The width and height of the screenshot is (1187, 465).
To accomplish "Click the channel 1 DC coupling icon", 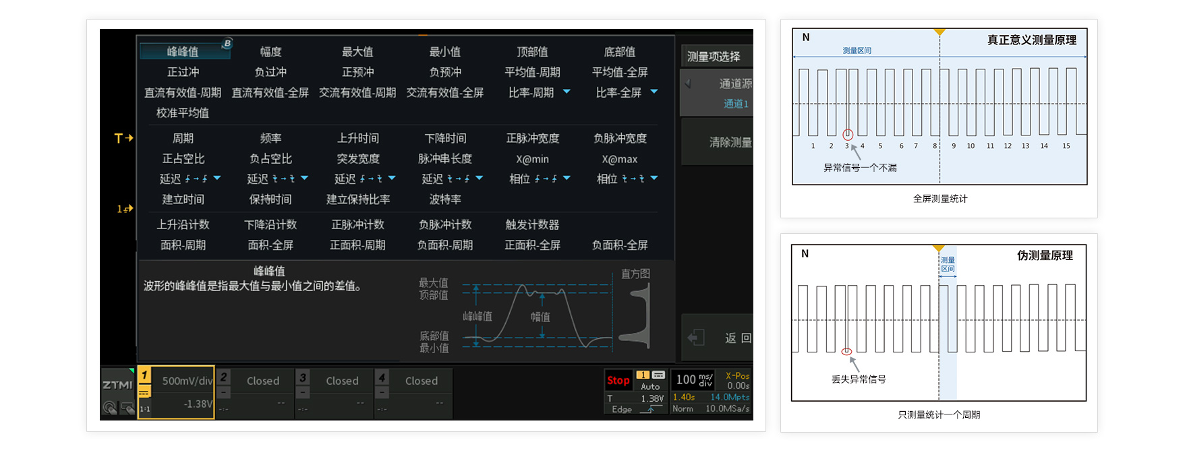I will tap(144, 392).
